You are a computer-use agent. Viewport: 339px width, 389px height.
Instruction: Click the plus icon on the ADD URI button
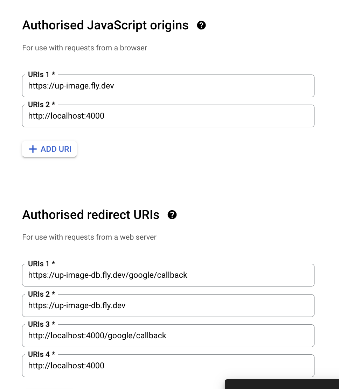click(33, 149)
